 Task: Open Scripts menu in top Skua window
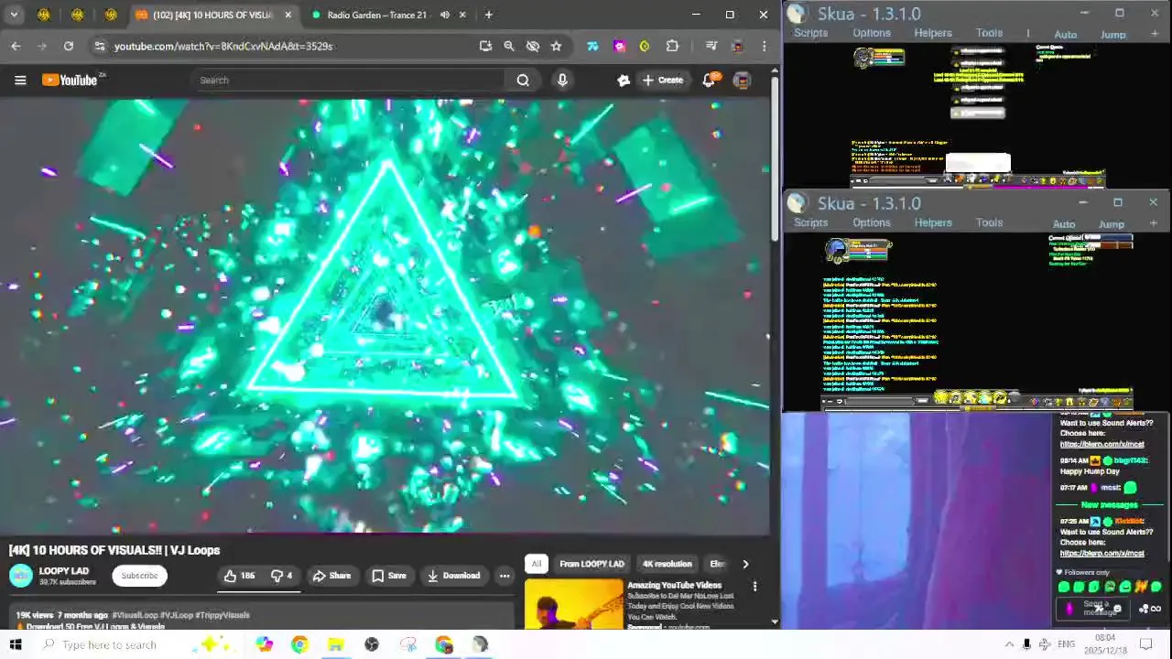pos(810,33)
